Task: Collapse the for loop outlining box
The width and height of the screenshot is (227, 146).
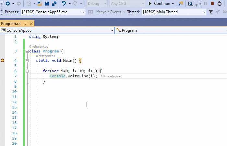Action: (x=27, y=71)
